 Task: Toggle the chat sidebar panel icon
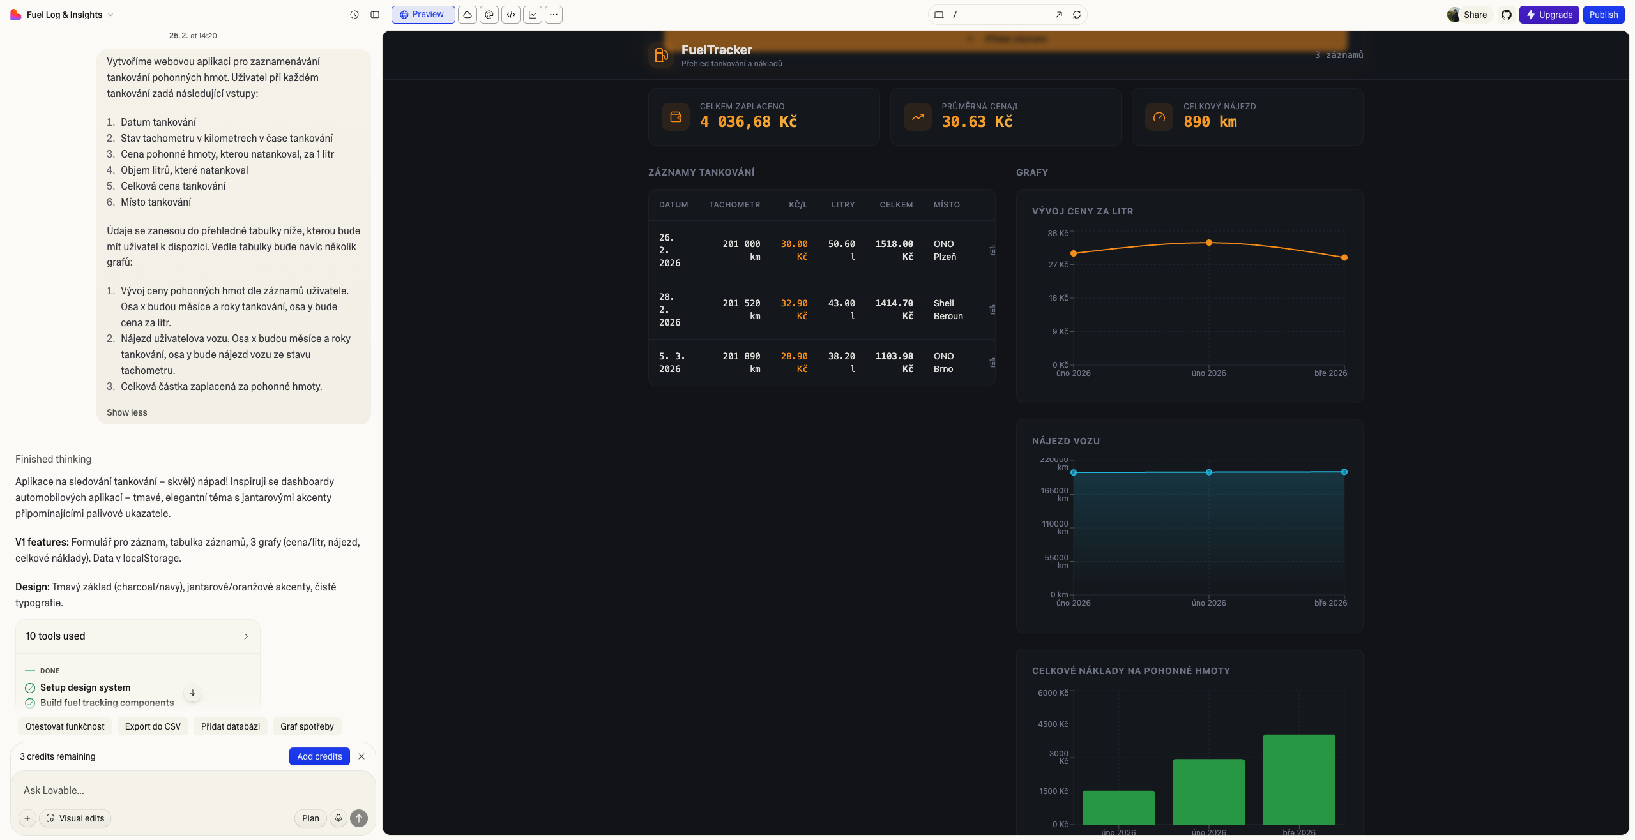coord(375,15)
